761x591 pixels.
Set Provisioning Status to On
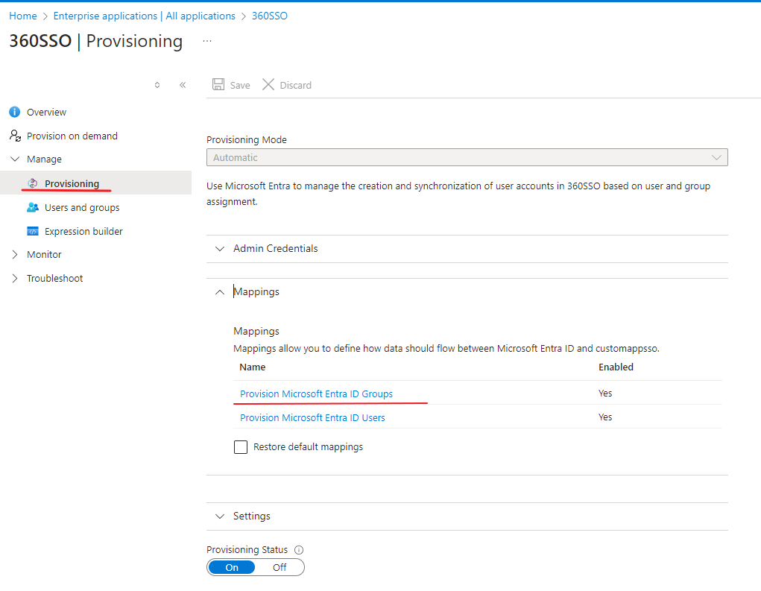point(232,567)
